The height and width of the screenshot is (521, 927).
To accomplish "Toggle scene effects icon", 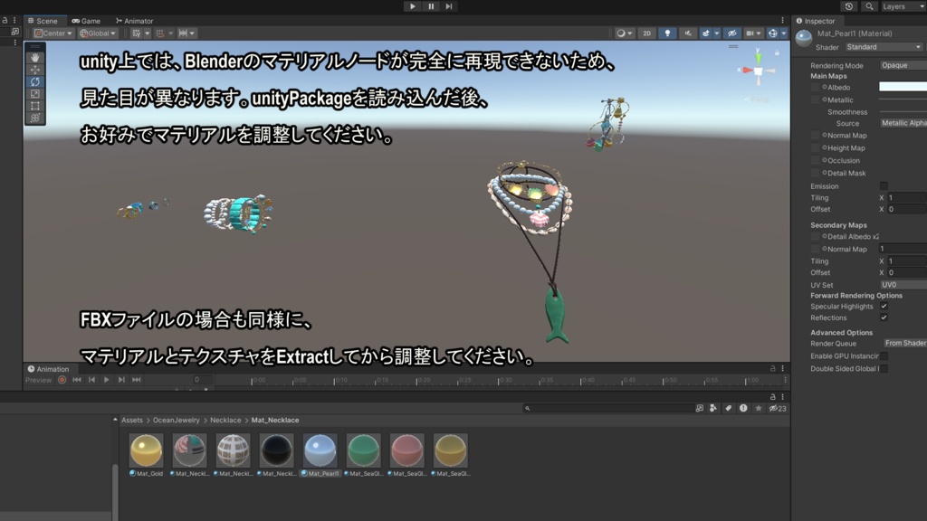I will pos(705,33).
